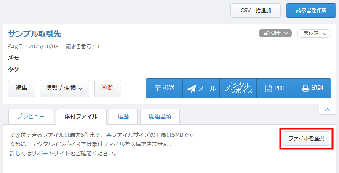Expand the 複製 / 変換 dropdown

pyautogui.click(x=64, y=88)
